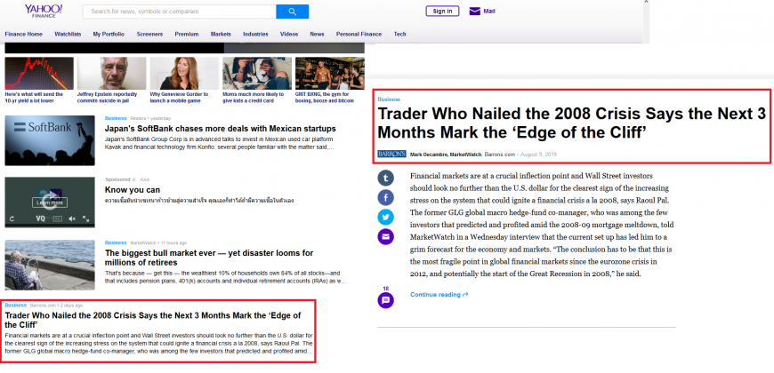The width and height of the screenshot is (774, 373).
Task: Unmute the AXA sponsored video
Action: pos(72,218)
